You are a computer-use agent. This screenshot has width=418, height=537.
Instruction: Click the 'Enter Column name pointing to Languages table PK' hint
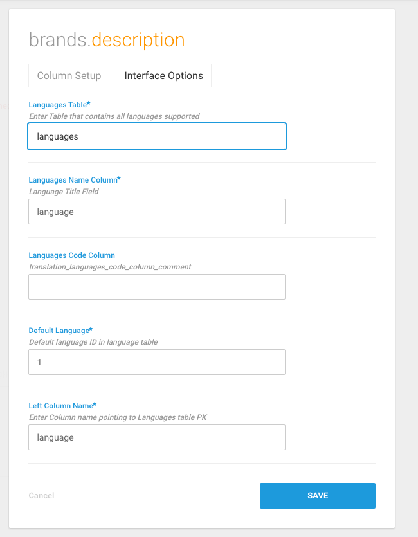(x=118, y=417)
